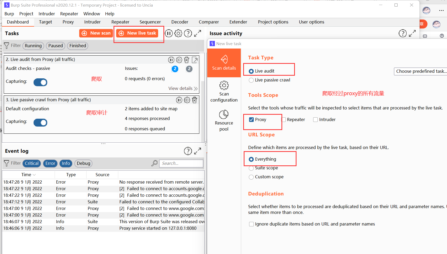Image resolution: width=447 pixels, height=254 pixels.
Task: Delete the Live audit from Proxy task
Action: (187, 60)
